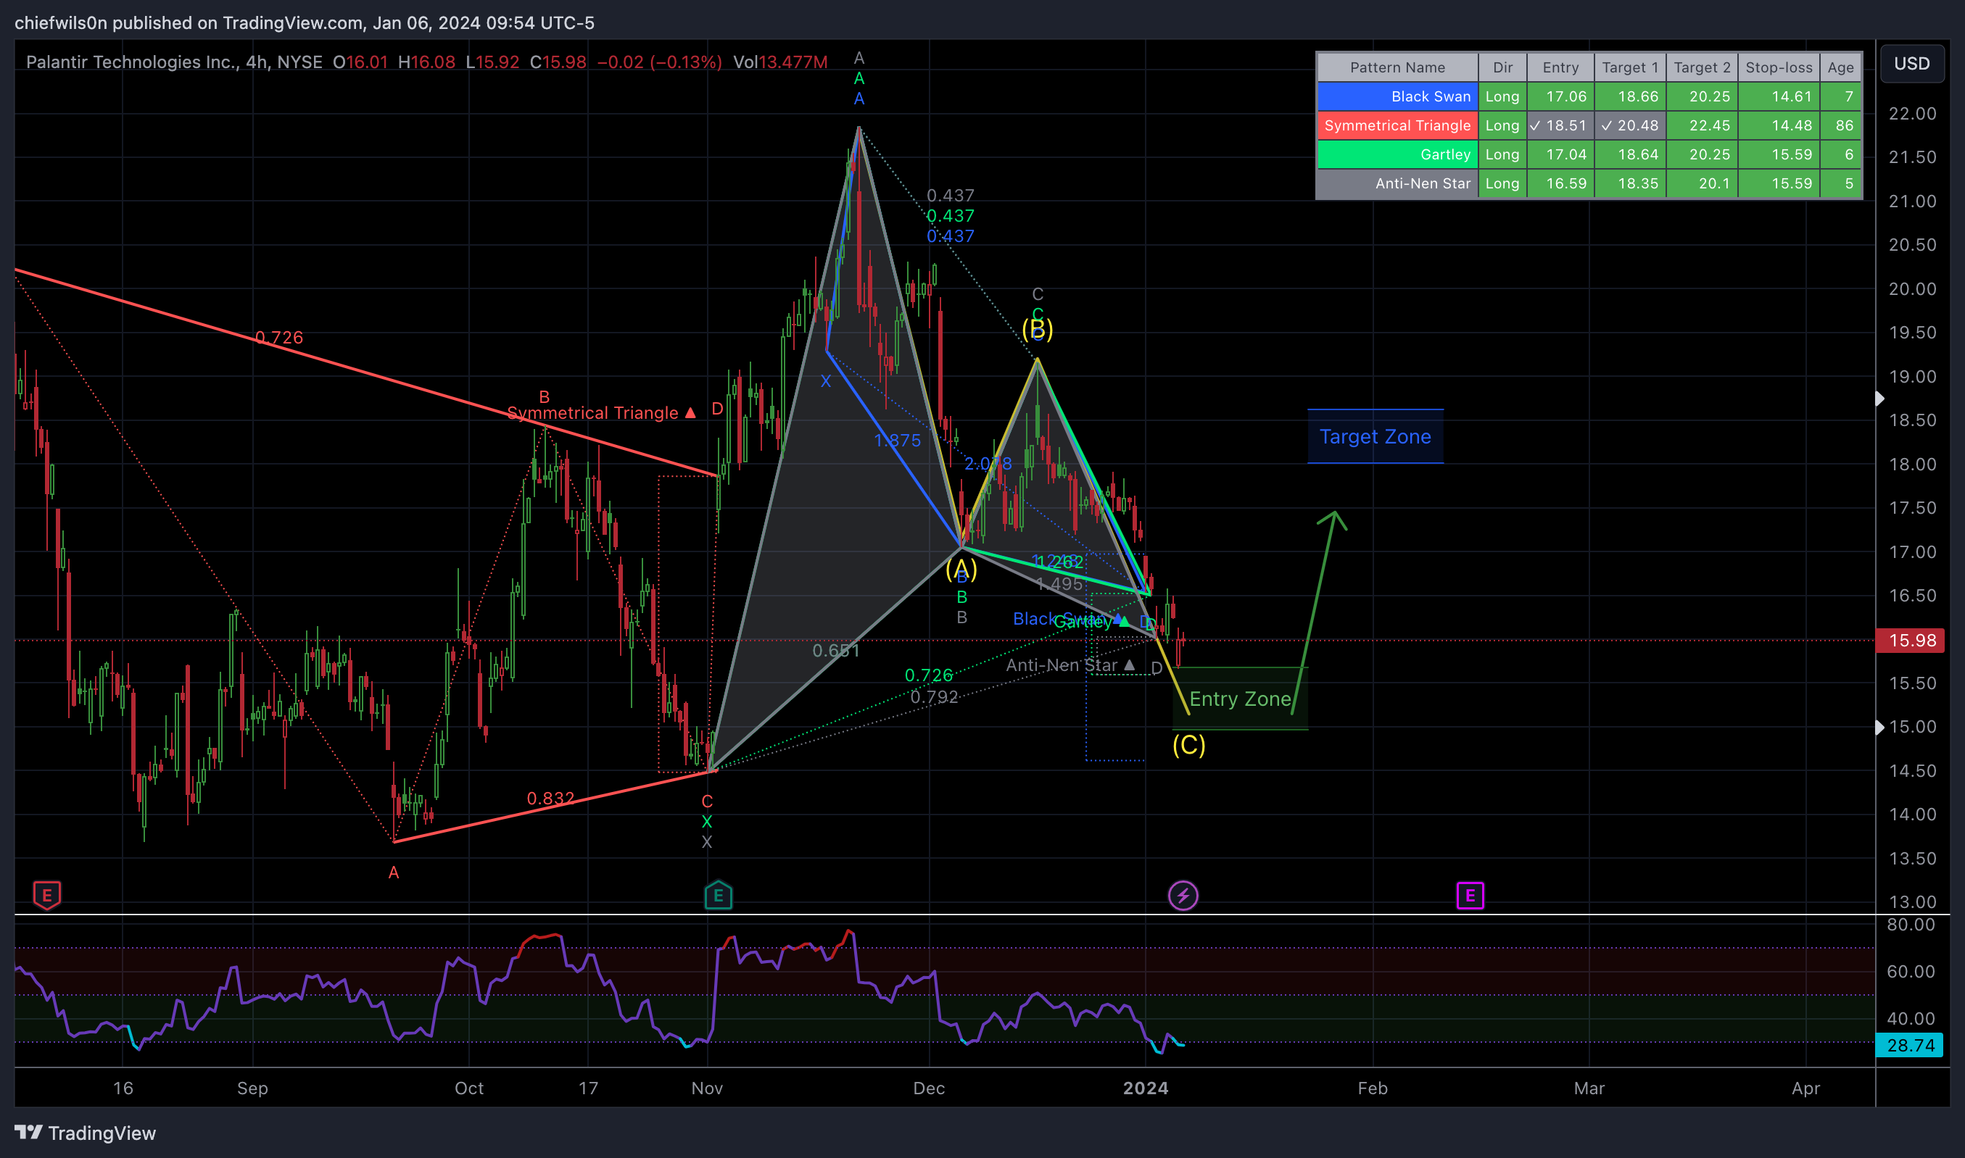1965x1158 pixels.
Task: Click the red earnings E marker
Action: 47,895
